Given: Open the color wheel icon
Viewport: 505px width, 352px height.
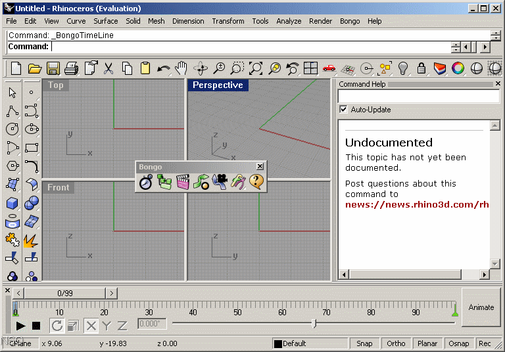Looking at the screenshot, I should click(458, 68).
